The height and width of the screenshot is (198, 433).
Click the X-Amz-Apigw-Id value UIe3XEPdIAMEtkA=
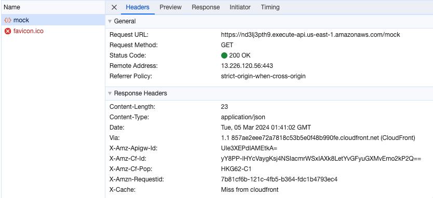[249, 148]
